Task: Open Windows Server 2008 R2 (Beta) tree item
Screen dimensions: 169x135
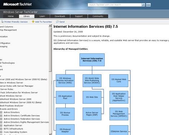Action: [23, 80]
